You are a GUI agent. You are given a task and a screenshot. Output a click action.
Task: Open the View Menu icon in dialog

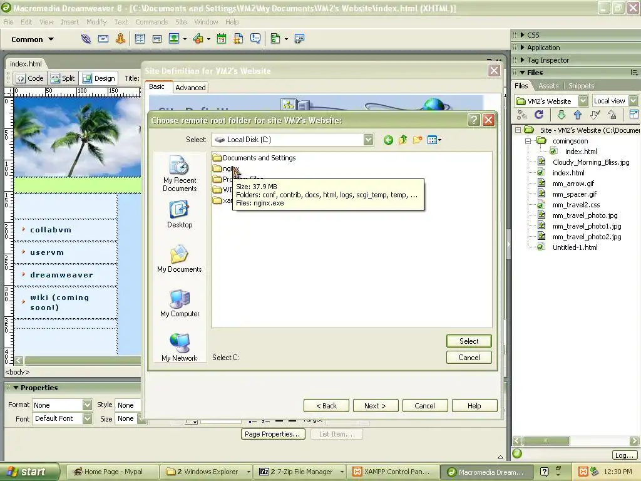pos(434,140)
